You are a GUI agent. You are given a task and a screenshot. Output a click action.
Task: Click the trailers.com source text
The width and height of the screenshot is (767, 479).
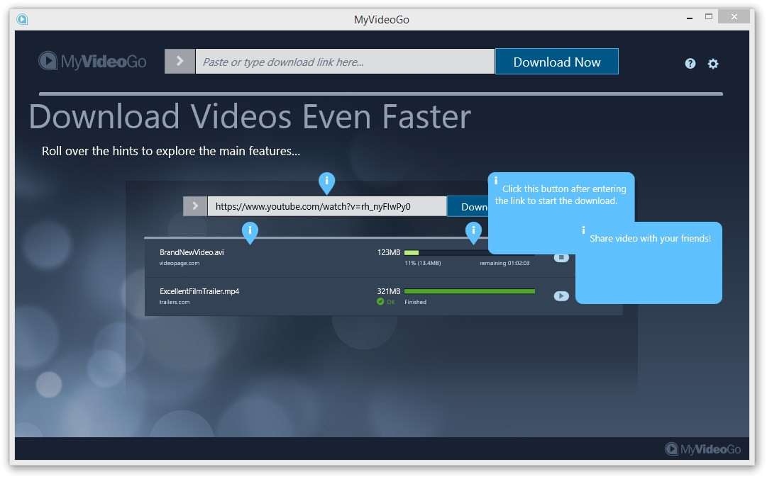(x=175, y=303)
